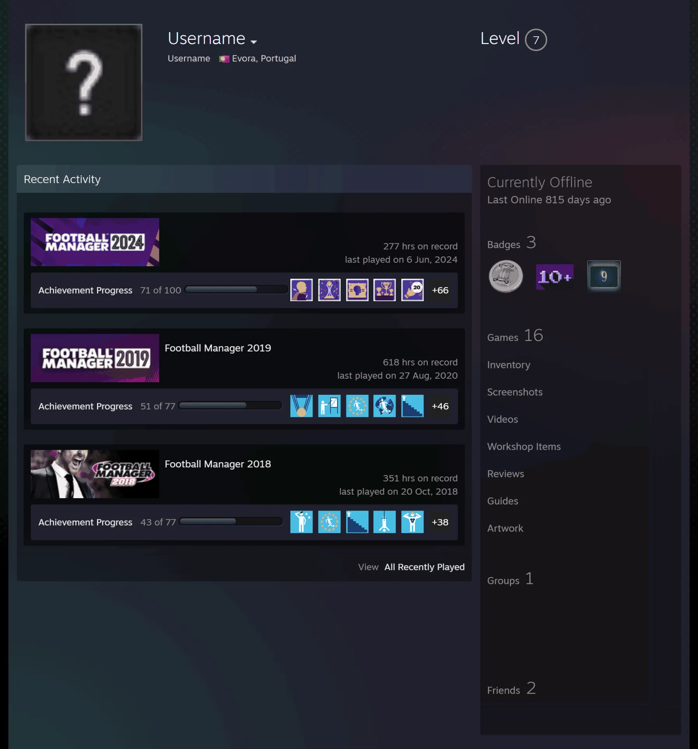The height and width of the screenshot is (749, 698).
Task: Click the FM 2019 achievement progress bar
Action: click(x=230, y=405)
